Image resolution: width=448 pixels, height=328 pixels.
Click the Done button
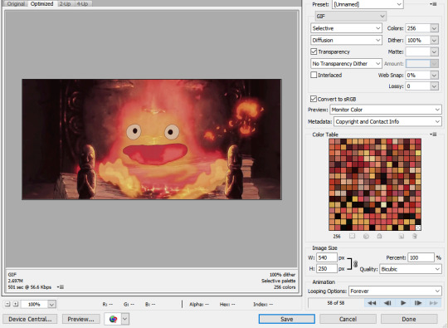click(409, 319)
